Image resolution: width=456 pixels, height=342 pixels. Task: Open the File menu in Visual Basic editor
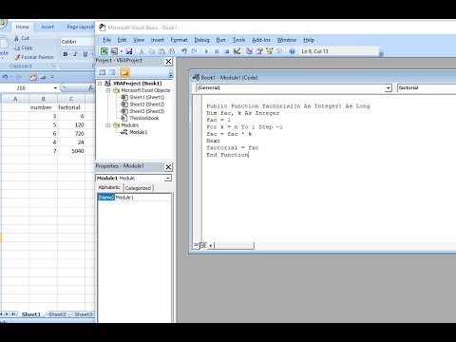(106, 40)
